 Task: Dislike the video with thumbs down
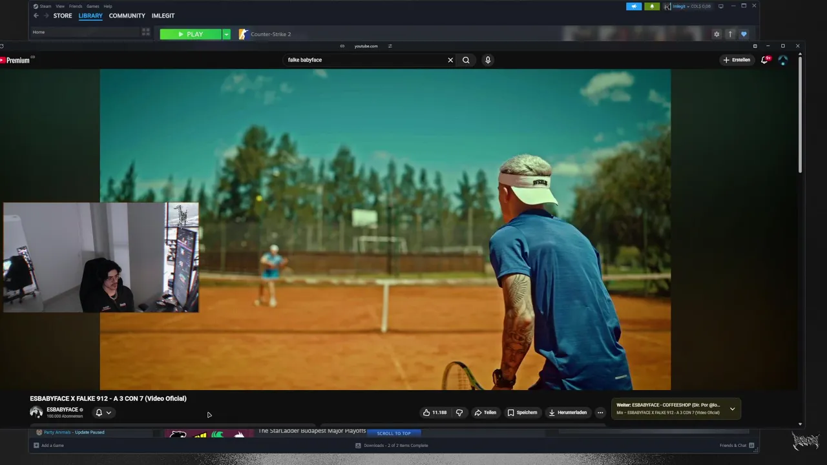pos(459,413)
